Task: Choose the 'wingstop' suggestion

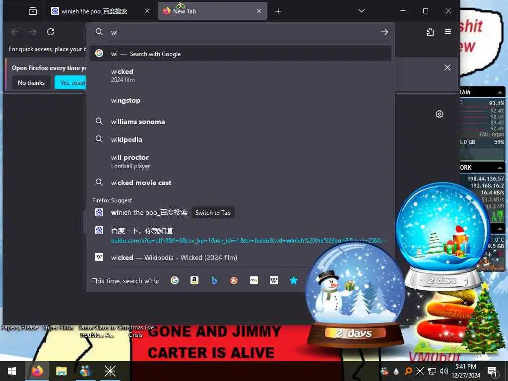Action: (241, 100)
